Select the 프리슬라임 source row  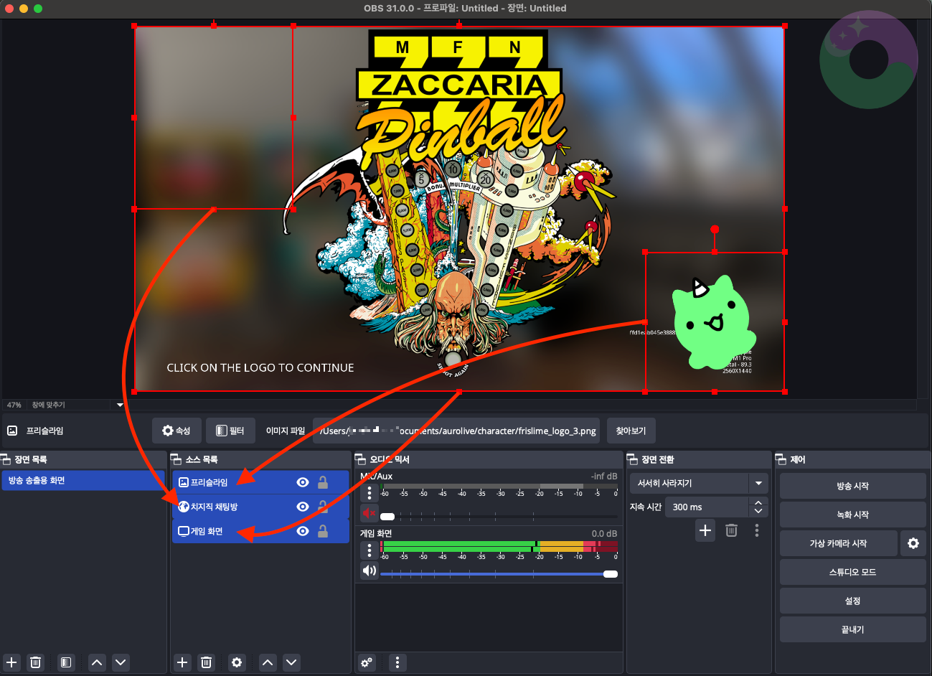(x=260, y=482)
